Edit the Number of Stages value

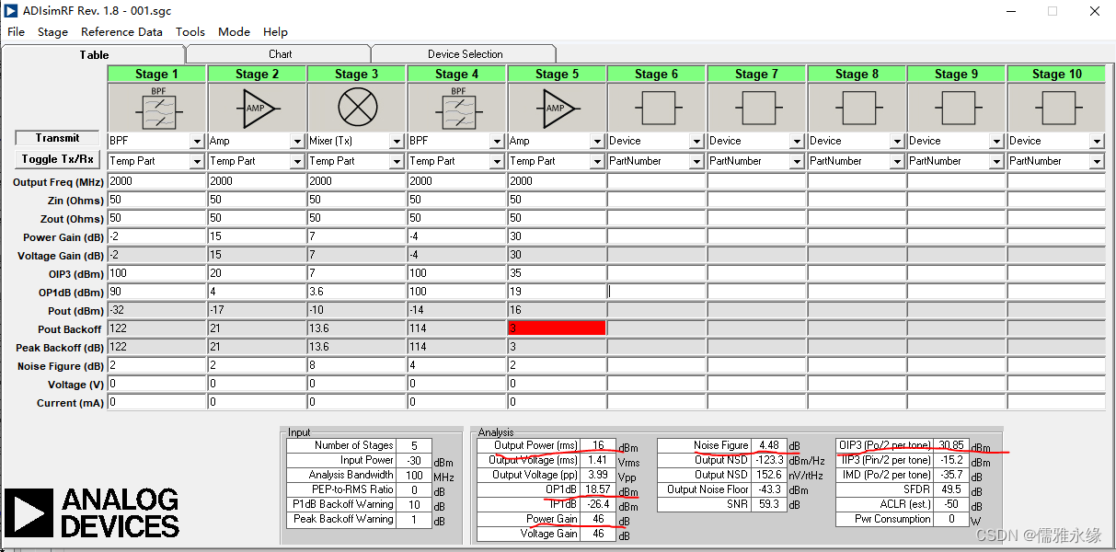[x=413, y=445]
